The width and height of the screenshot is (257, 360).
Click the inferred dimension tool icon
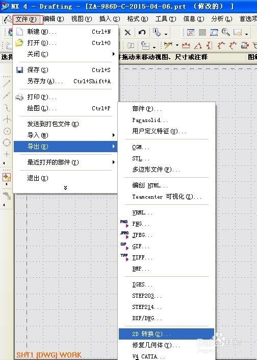(x=168, y=45)
